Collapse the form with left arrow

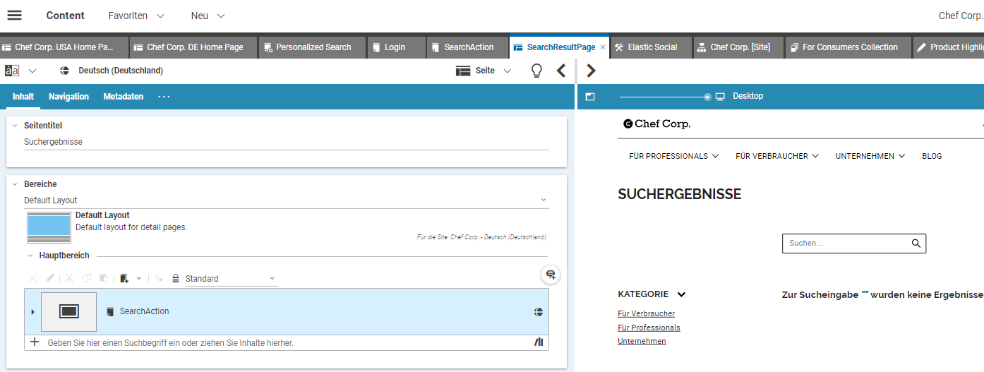coord(561,71)
